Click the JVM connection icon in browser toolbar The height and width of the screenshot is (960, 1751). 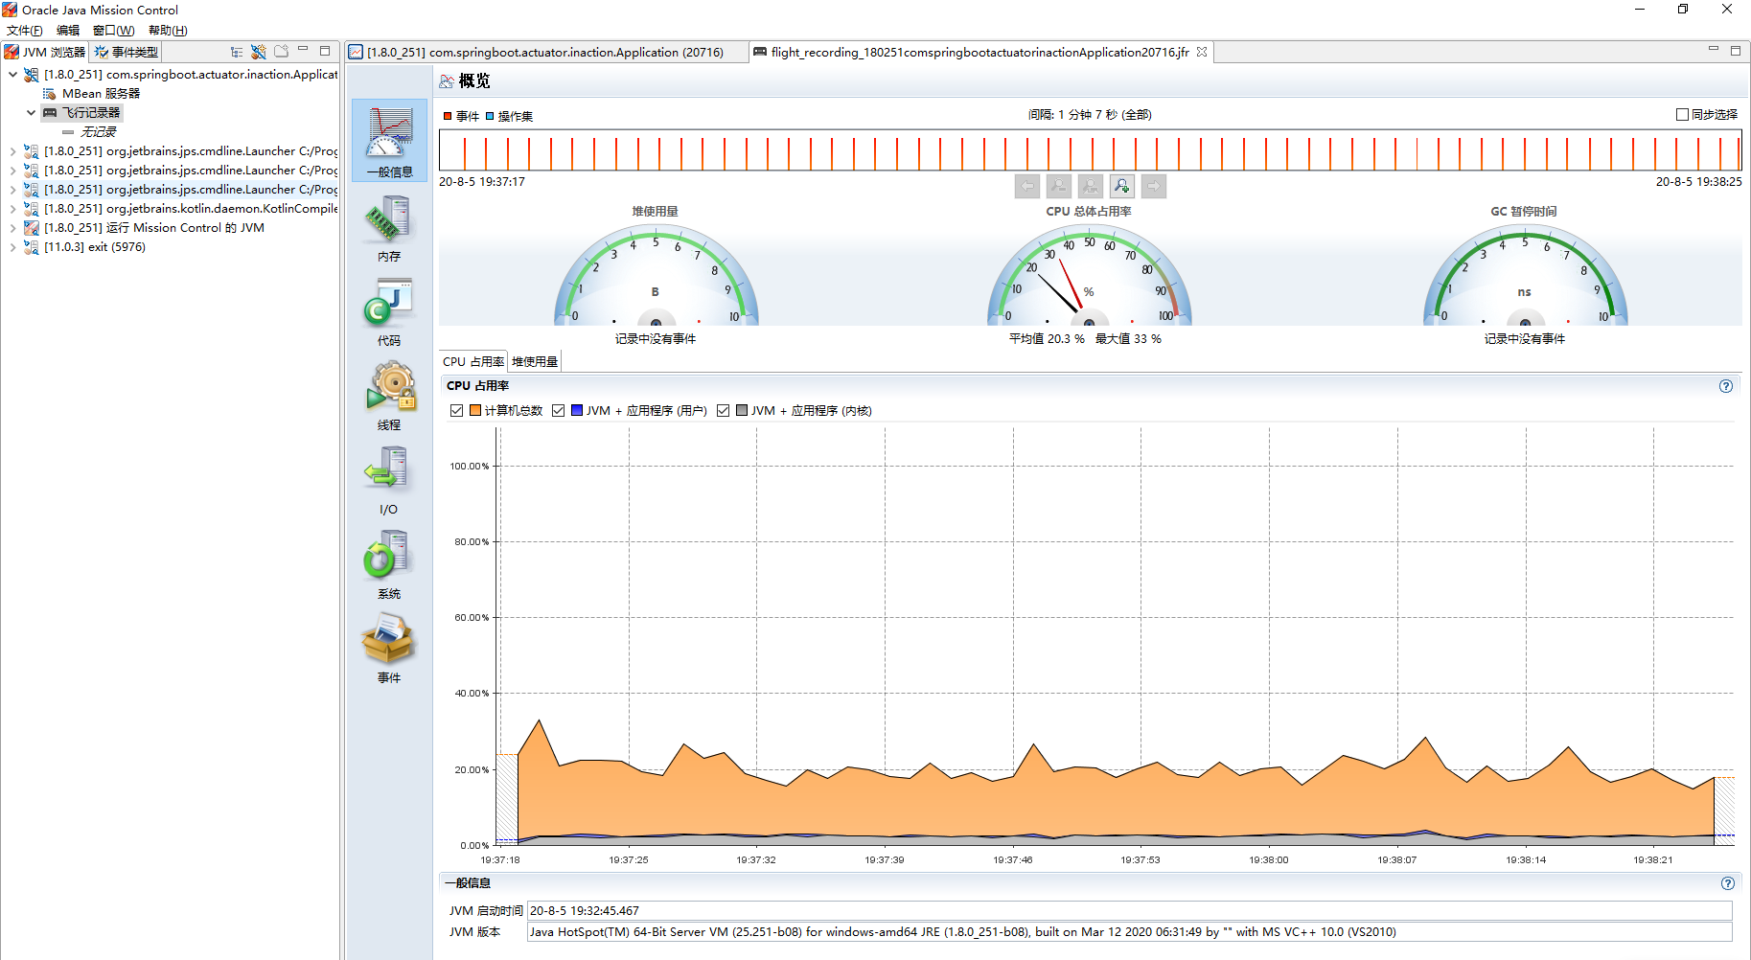(x=259, y=52)
